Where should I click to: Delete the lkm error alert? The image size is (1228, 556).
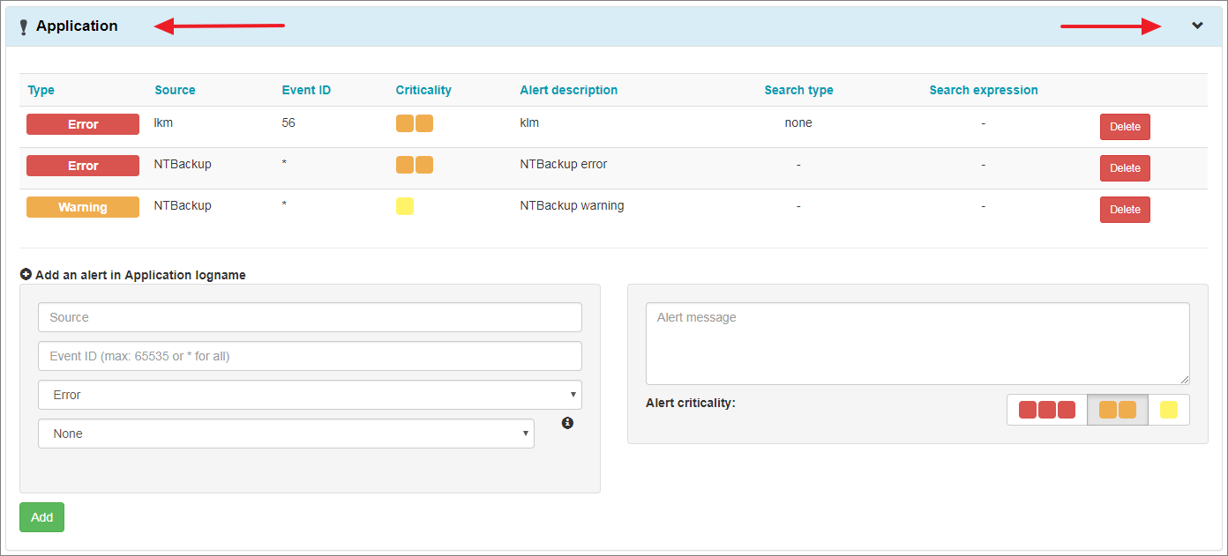coord(1125,127)
